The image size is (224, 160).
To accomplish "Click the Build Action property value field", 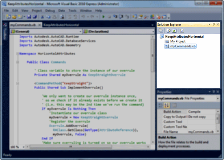I will tap(201, 111).
